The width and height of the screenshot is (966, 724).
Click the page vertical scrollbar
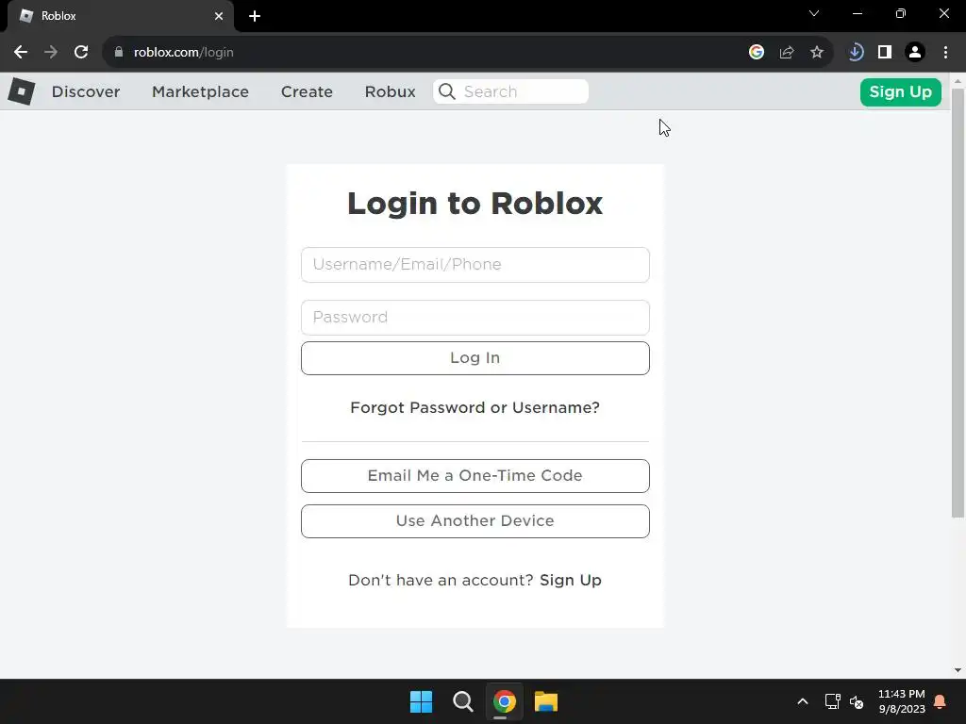pyautogui.click(x=958, y=303)
